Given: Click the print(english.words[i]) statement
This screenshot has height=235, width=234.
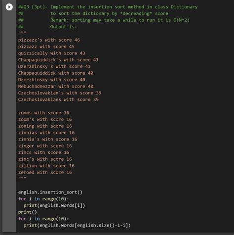Looking at the screenshot, I should [x=54, y=205].
